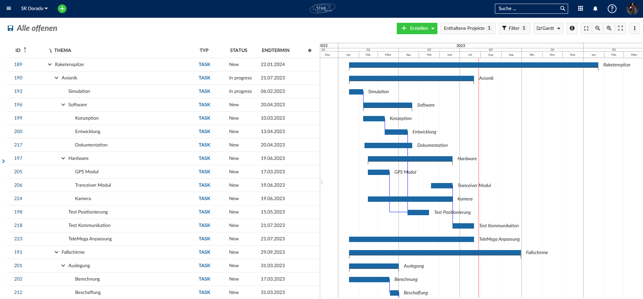Open the table column settings gear
The image size is (643, 299).
tap(310, 51)
